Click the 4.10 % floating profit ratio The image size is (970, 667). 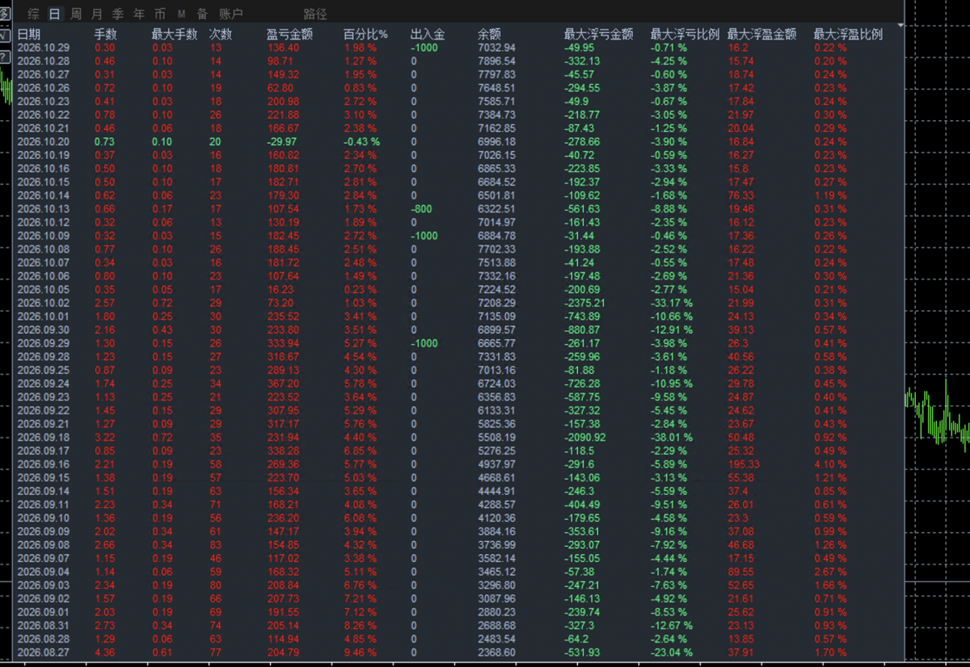click(830, 464)
